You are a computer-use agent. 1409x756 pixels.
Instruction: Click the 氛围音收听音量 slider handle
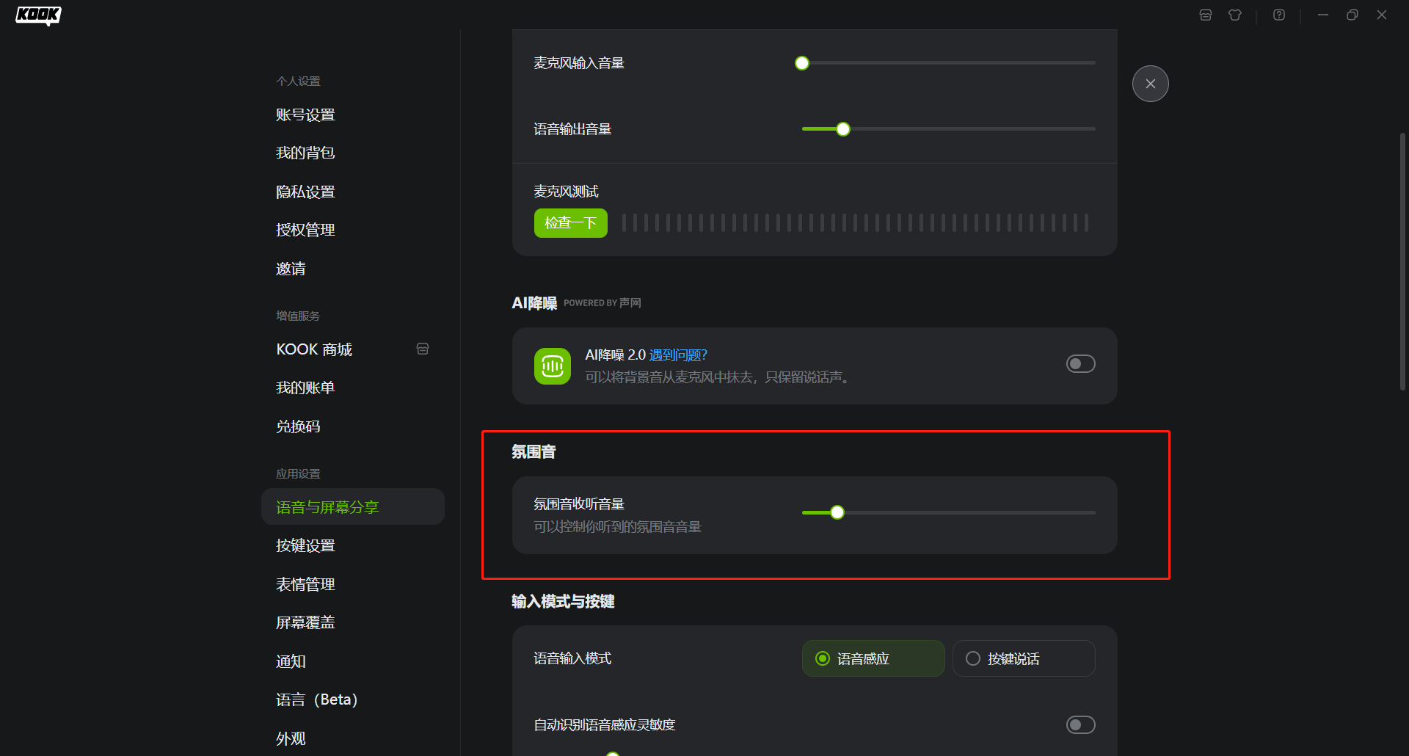[x=837, y=512]
